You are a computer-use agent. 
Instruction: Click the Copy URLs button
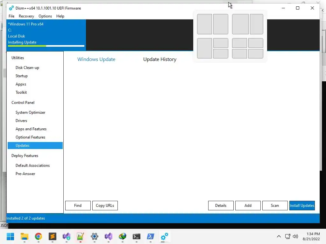[x=105, y=206]
